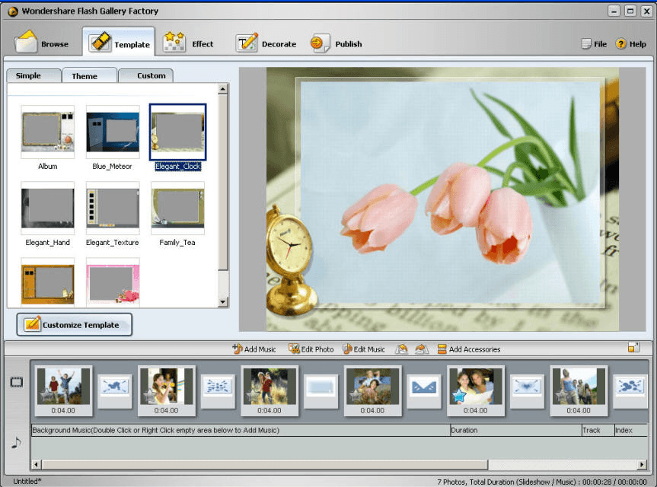Open the Edit Music tool

tap(364, 349)
